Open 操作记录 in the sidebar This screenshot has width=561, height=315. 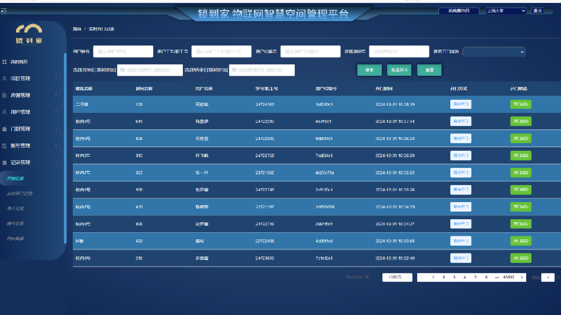coord(15,223)
